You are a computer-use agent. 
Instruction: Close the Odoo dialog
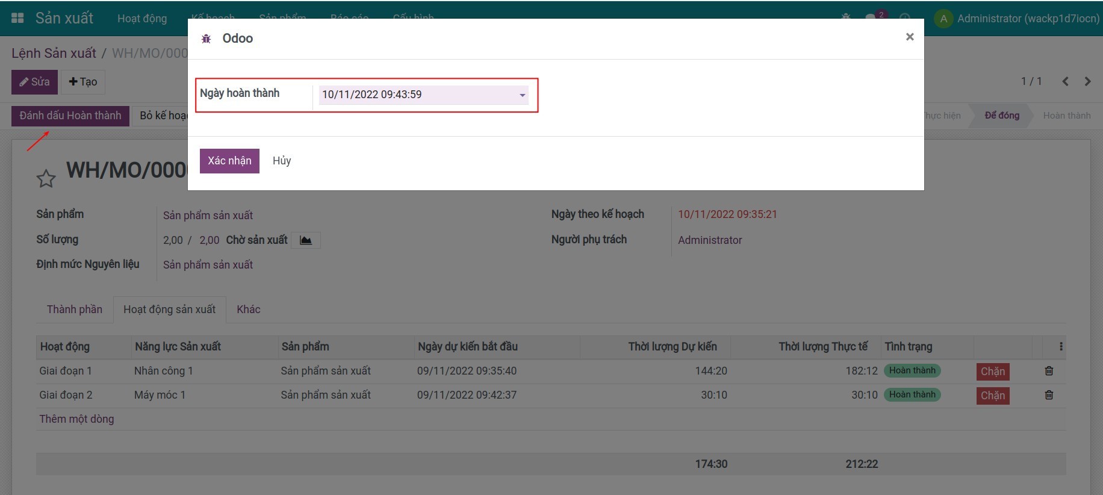[x=909, y=37]
